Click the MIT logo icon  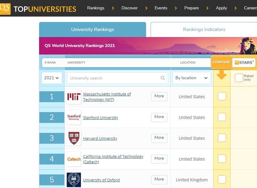coord(74,97)
